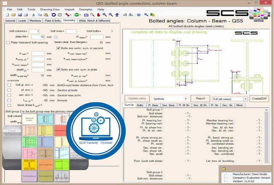Print using the printer toolbar icon
The width and height of the screenshot is (274, 185).
coord(26,15)
